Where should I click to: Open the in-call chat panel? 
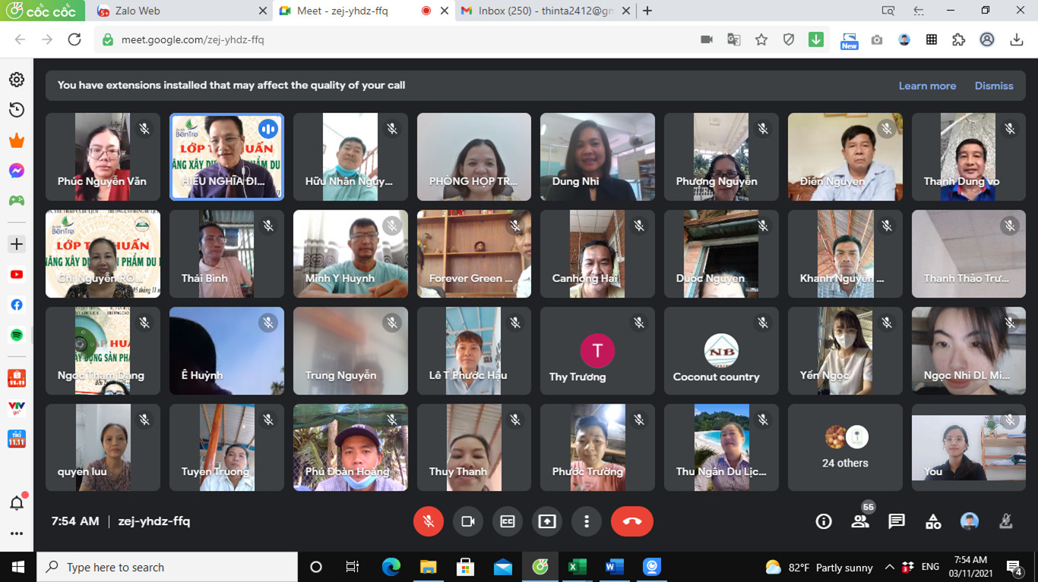click(897, 521)
